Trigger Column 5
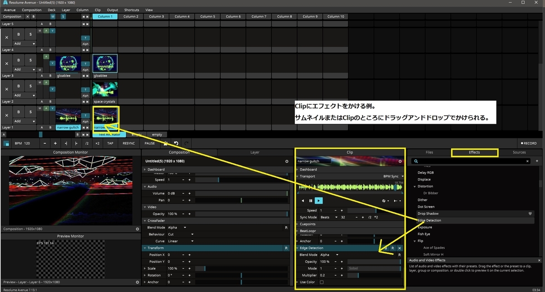This screenshot has height=292, width=545. coord(208,16)
